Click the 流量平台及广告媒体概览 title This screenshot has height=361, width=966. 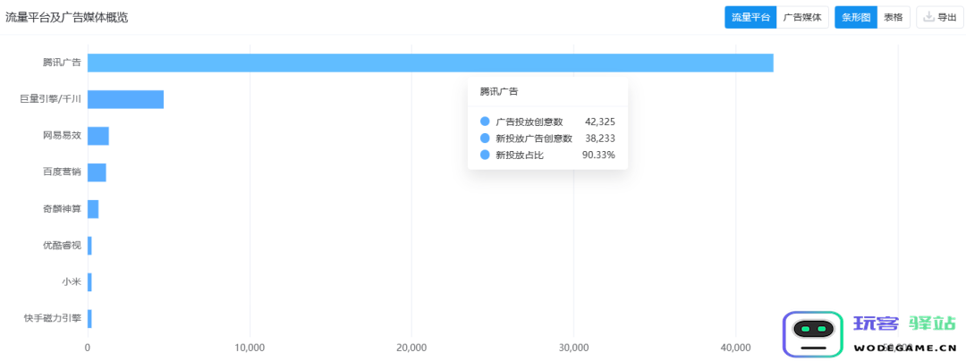coord(66,17)
